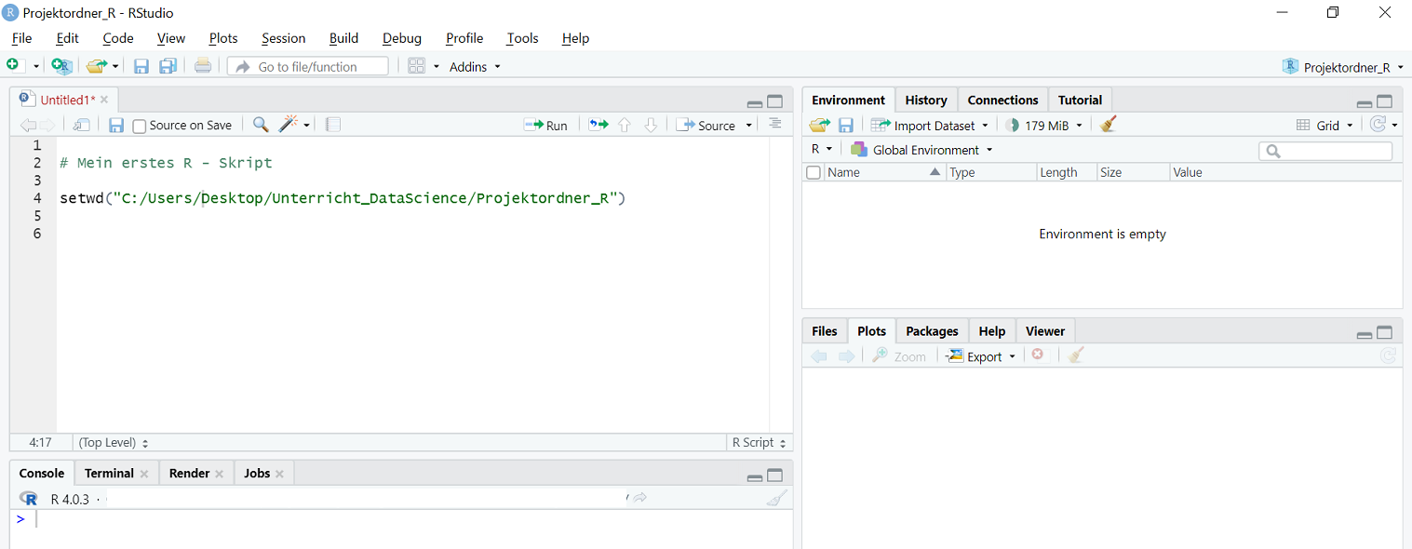This screenshot has width=1412, height=549.
Task: Click the re-run previous code icon
Action: pos(598,125)
